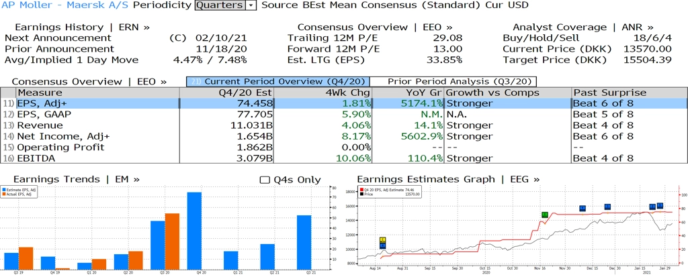The image size is (688, 277).
Task: Click the blue Q1 21 estimate bar
Action: pyautogui.click(x=231, y=260)
